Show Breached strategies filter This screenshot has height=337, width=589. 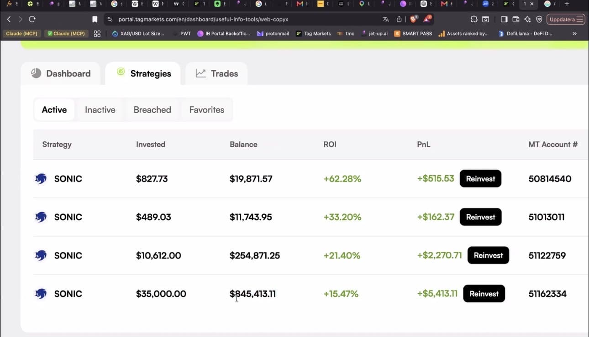click(x=152, y=109)
